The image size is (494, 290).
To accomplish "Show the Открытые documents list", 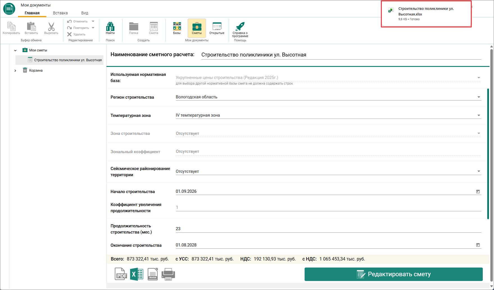I will pos(217,28).
